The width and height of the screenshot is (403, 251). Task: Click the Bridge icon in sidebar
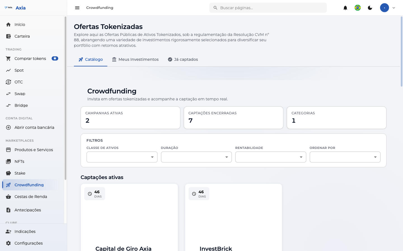[x=8, y=105]
